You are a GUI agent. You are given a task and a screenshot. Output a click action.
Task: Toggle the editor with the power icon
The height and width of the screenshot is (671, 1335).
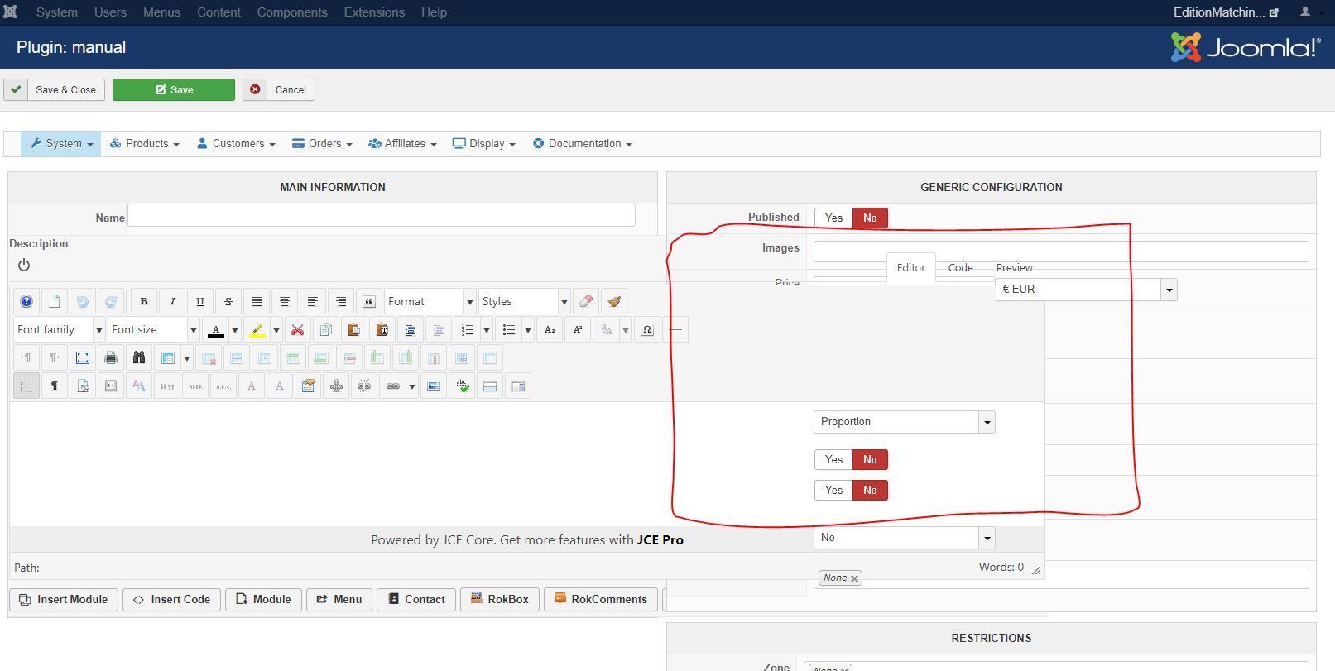tap(24, 265)
